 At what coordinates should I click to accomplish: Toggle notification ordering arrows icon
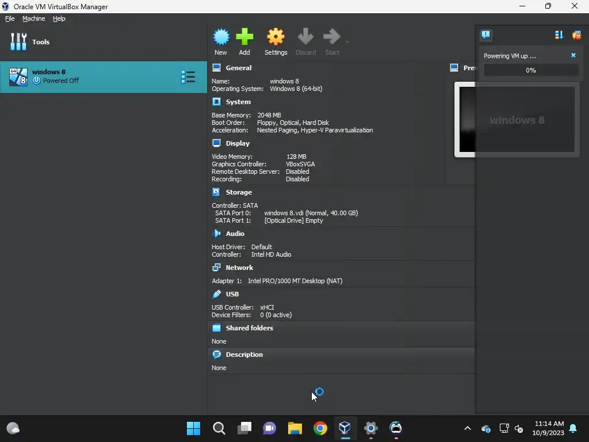[x=559, y=35]
